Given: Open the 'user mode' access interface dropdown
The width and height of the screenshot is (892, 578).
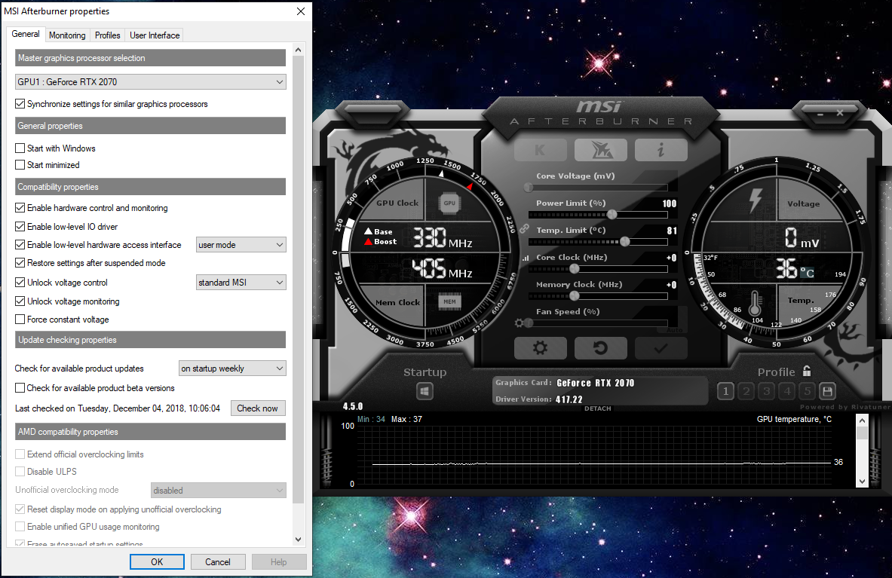Looking at the screenshot, I should 241,245.
